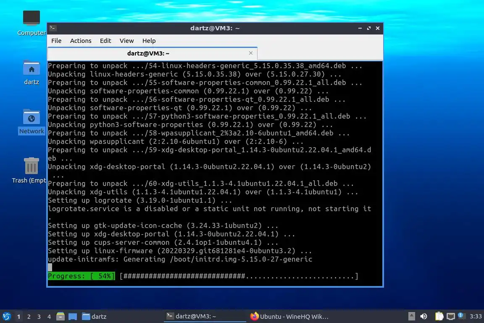Screen dimensions: 484x323
Task: Open the dartz folder taskbar entry
Action: [95, 317]
